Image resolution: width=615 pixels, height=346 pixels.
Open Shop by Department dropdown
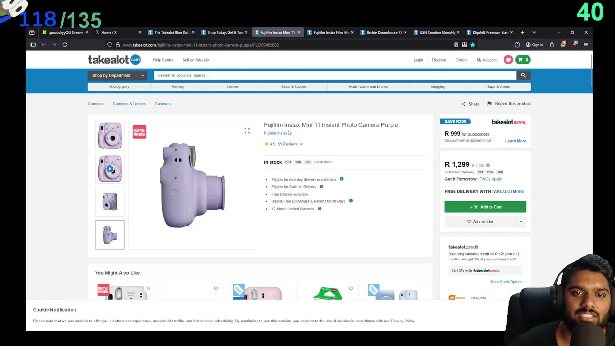click(x=118, y=75)
